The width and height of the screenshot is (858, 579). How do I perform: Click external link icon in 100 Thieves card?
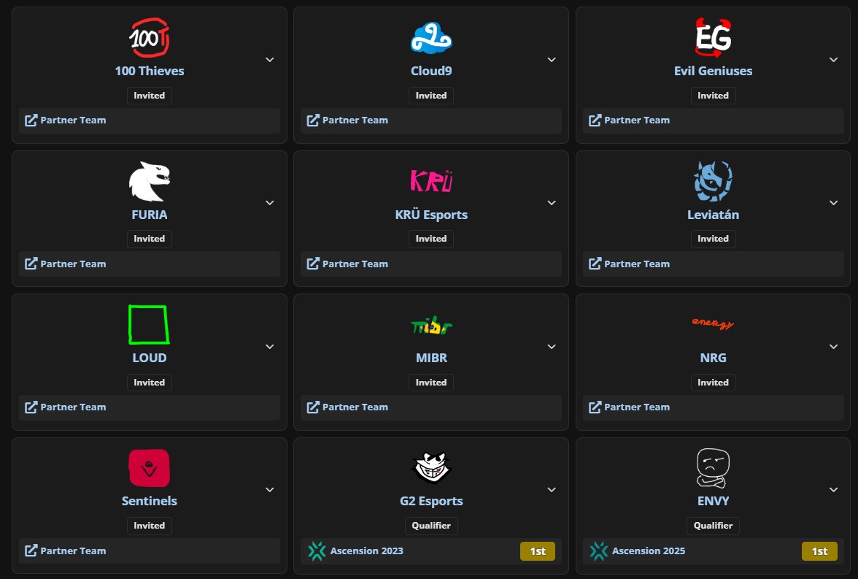point(31,120)
